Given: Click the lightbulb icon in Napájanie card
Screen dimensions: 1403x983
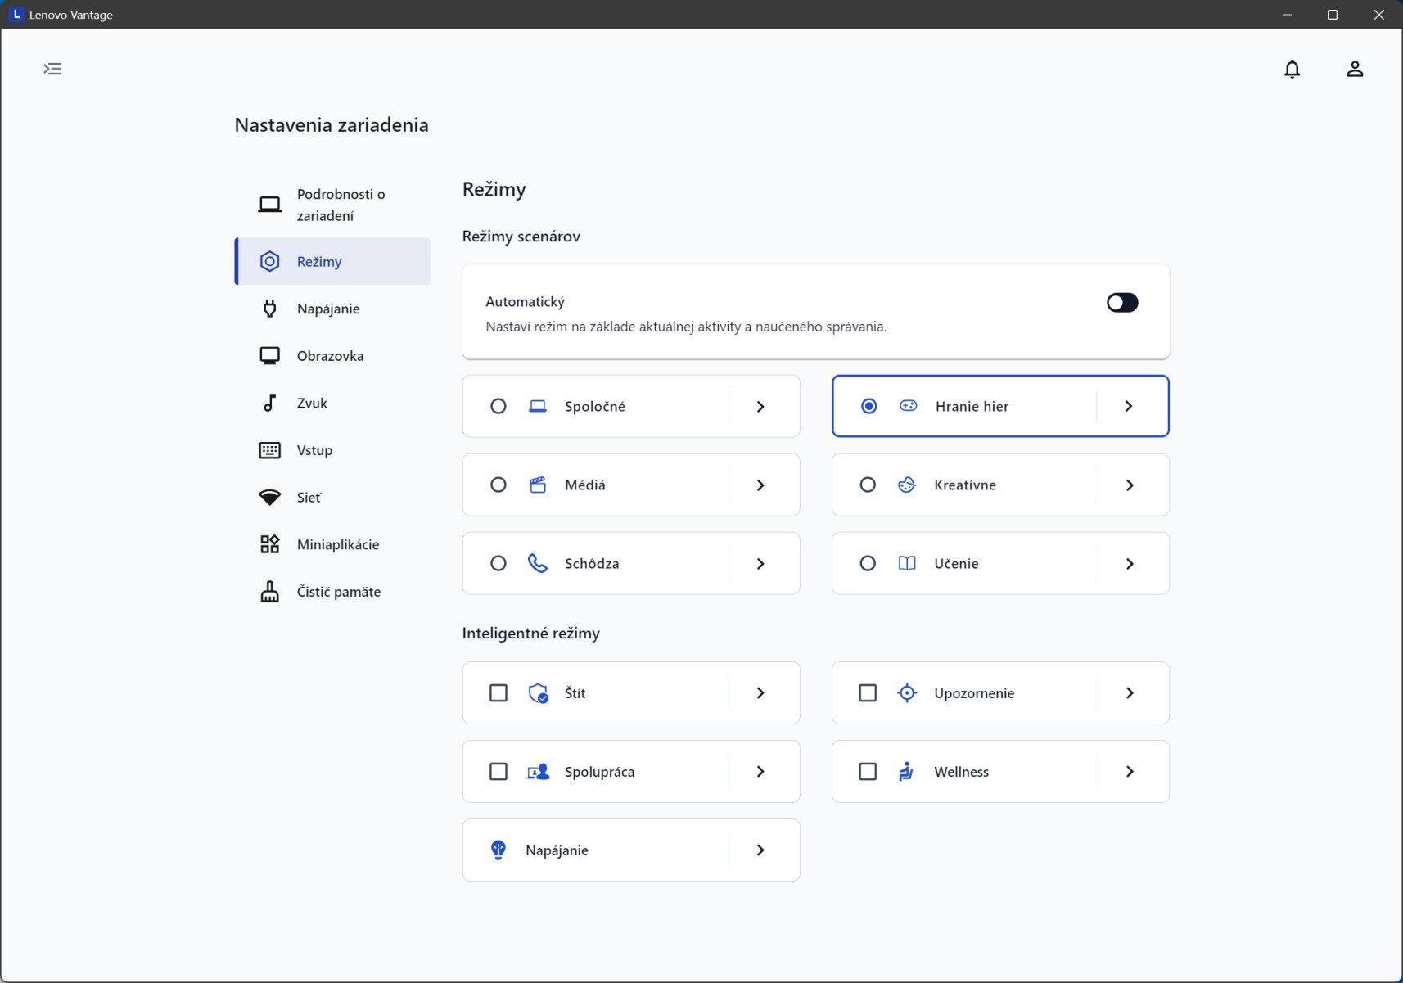Looking at the screenshot, I should tap(498, 850).
